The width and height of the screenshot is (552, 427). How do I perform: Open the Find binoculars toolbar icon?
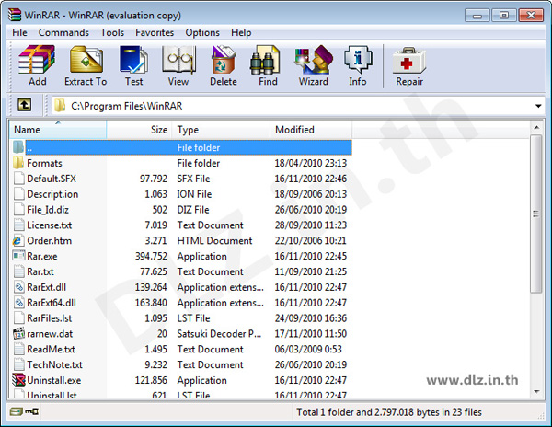click(x=265, y=59)
